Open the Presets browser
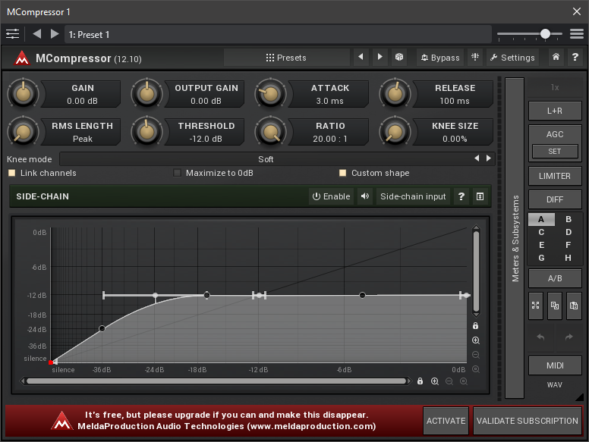 [286, 57]
